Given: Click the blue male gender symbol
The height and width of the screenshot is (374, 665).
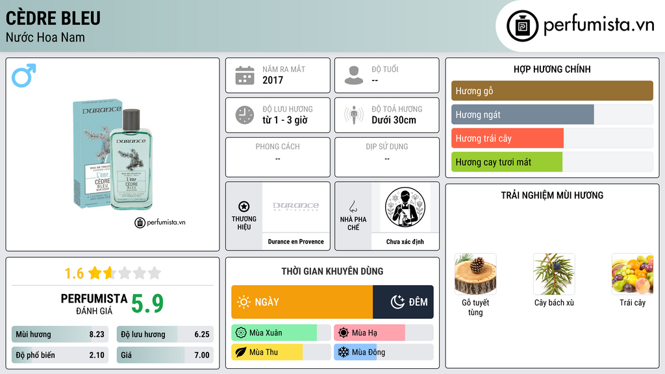Looking at the screenshot, I should click(24, 75).
